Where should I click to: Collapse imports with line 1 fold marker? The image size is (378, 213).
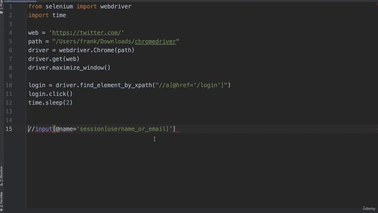tap(25, 7)
